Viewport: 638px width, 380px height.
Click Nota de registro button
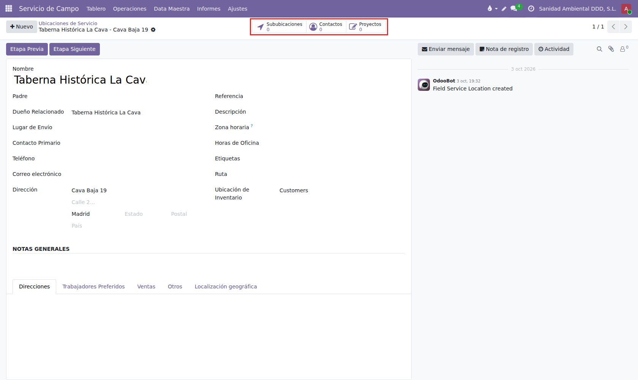(x=504, y=49)
